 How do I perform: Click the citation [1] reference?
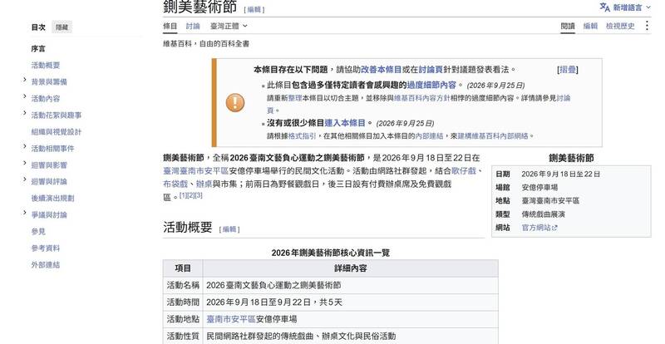tap(183, 195)
